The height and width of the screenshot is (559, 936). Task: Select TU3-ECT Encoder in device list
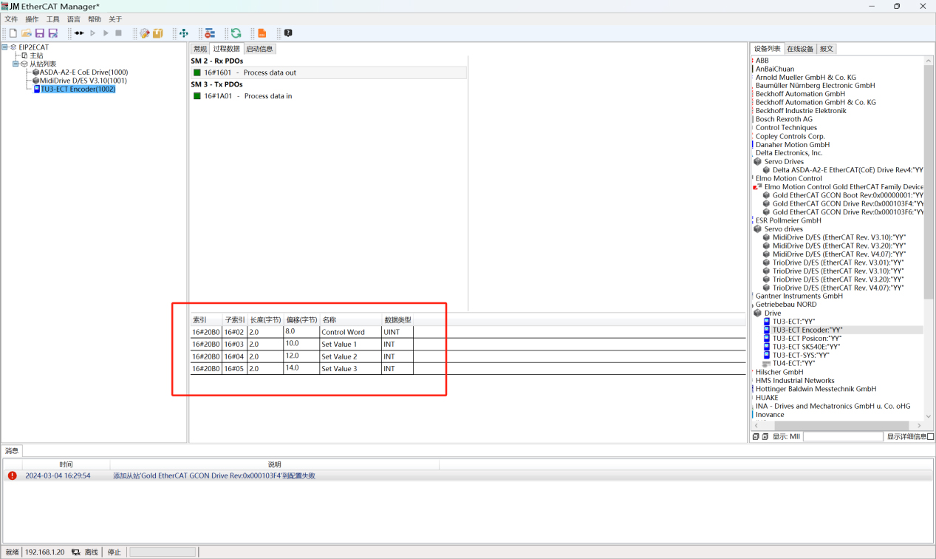807,330
